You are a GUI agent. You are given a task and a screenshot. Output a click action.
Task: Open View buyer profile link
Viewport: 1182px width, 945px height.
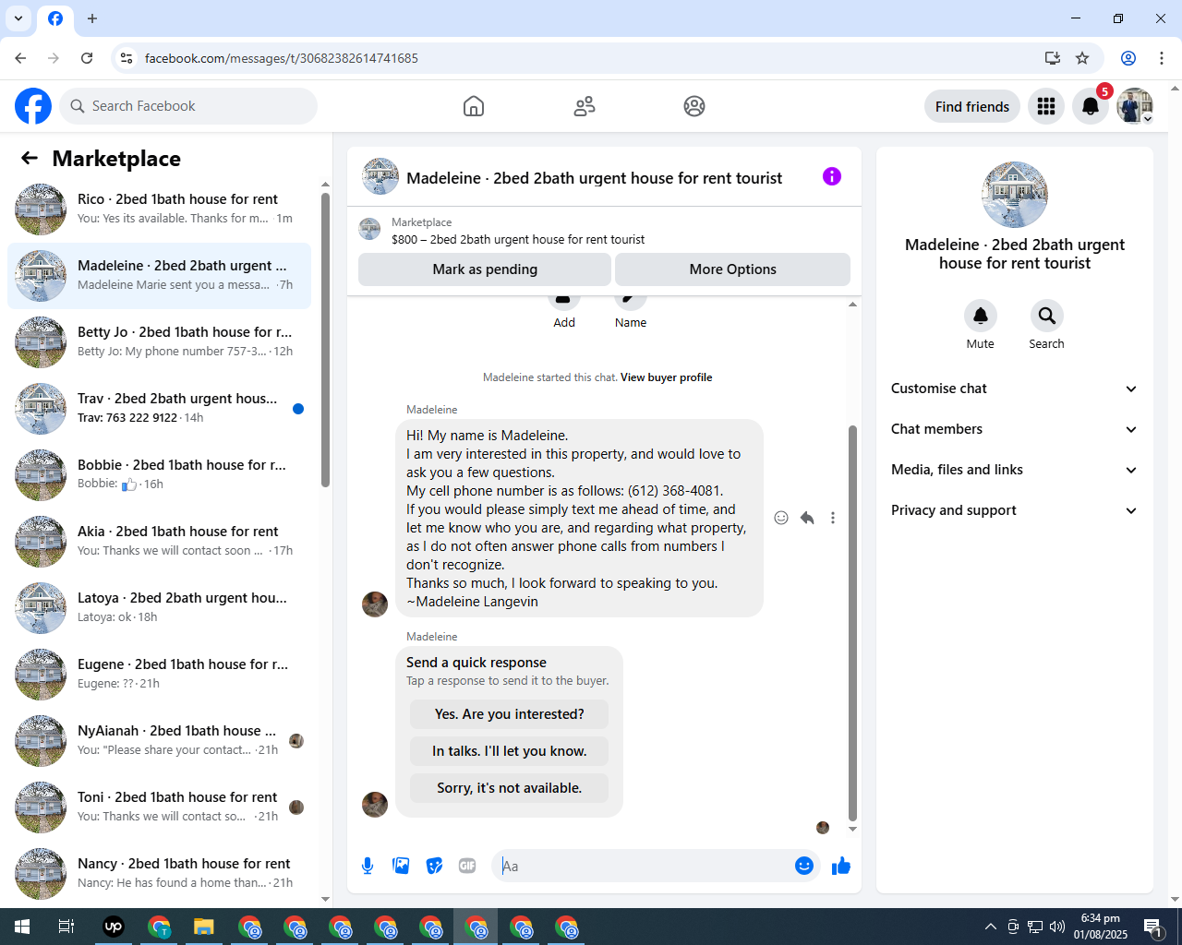(x=666, y=377)
